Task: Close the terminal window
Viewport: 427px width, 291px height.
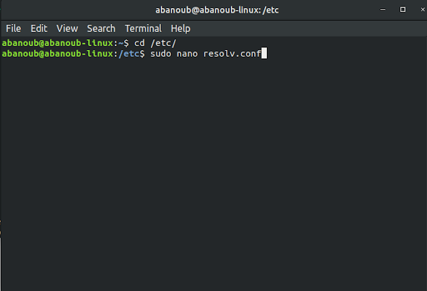Action: point(418,10)
